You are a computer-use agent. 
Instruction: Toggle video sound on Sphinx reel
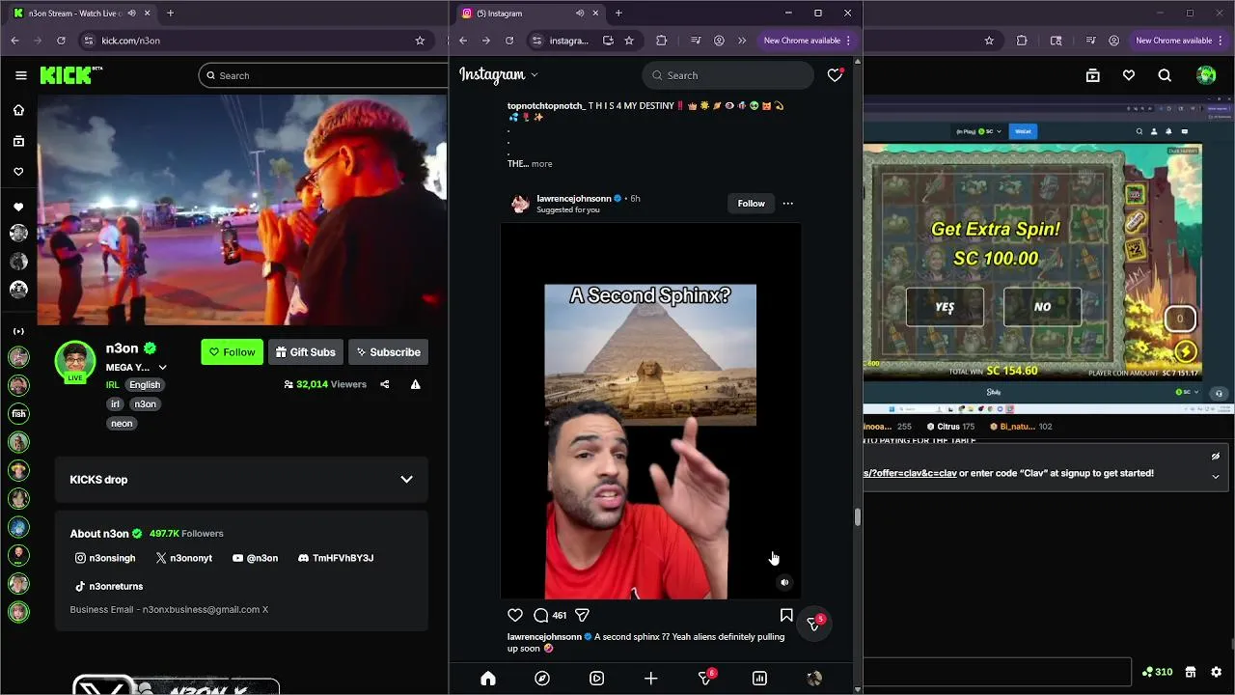click(x=784, y=583)
